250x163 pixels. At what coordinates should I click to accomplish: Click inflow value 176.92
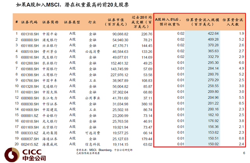click(213, 121)
